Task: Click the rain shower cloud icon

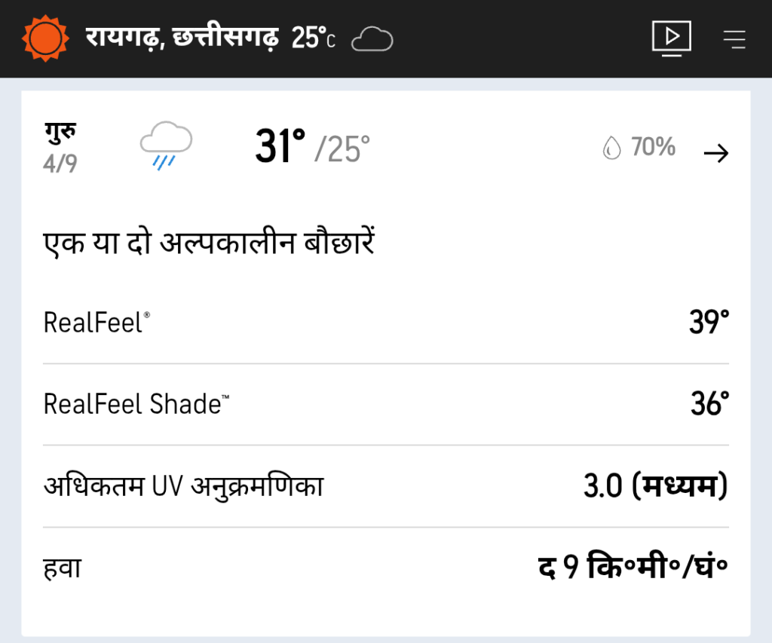Action: click(166, 145)
